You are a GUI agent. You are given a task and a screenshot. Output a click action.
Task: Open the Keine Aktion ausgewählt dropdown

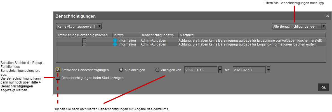[x=79, y=26]
